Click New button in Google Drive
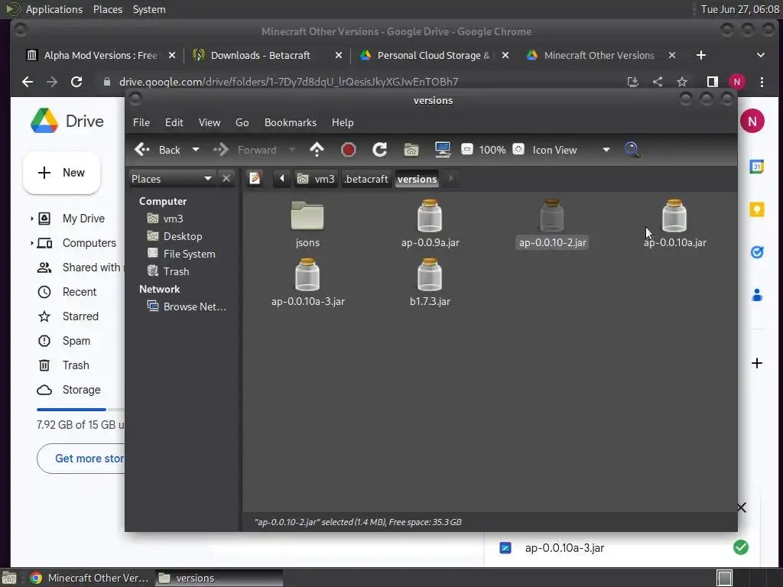783x587 pixels. click(x=61, y=173)
